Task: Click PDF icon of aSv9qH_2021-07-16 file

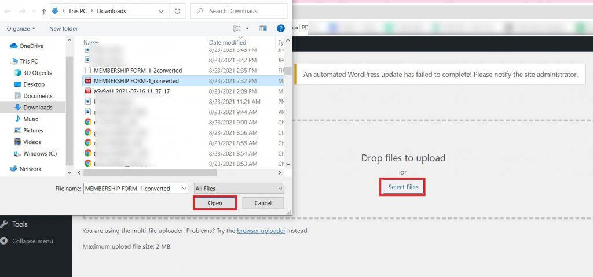Action: [88, 91]
